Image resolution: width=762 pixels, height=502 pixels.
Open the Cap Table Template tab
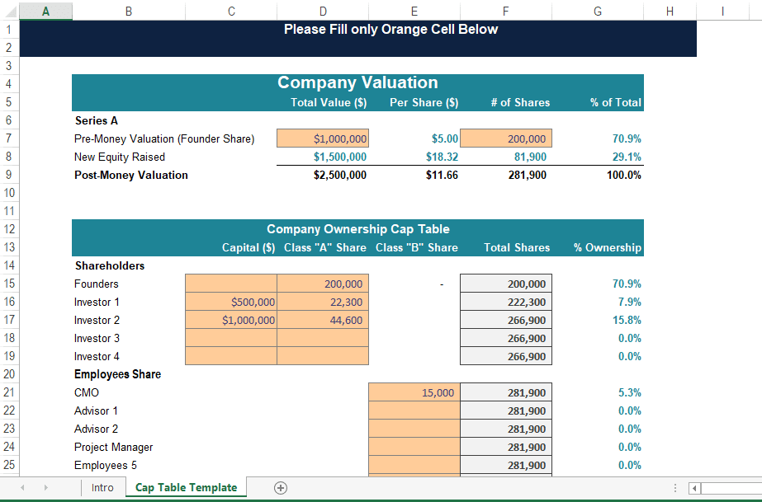click(x=185, y=487)
